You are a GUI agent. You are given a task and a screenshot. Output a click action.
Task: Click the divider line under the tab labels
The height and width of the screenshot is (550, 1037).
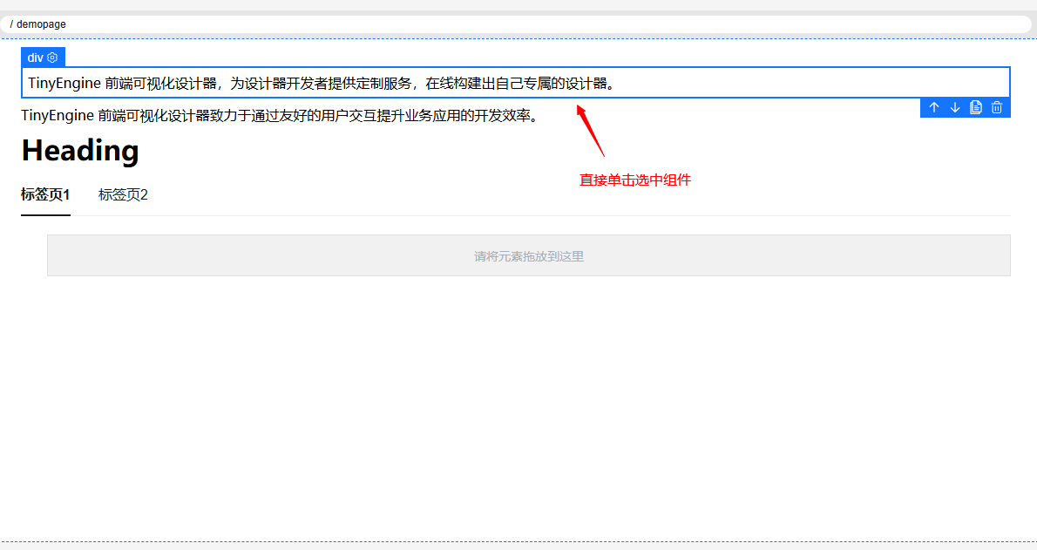pos(523,215)
